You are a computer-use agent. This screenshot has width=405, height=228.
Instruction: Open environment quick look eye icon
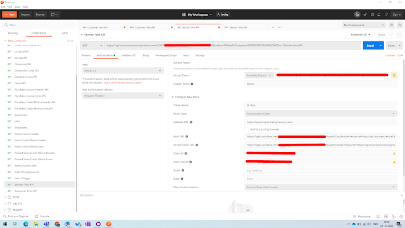coord(392,25)
